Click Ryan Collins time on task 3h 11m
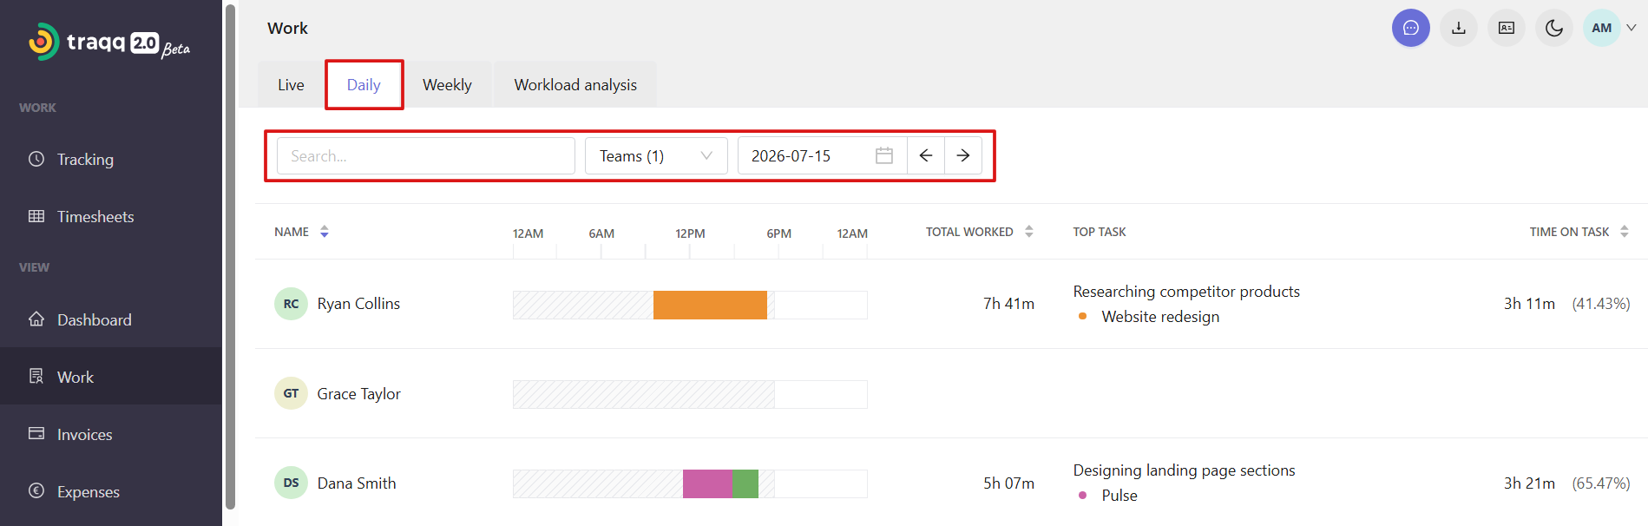 coord(1529,304)
